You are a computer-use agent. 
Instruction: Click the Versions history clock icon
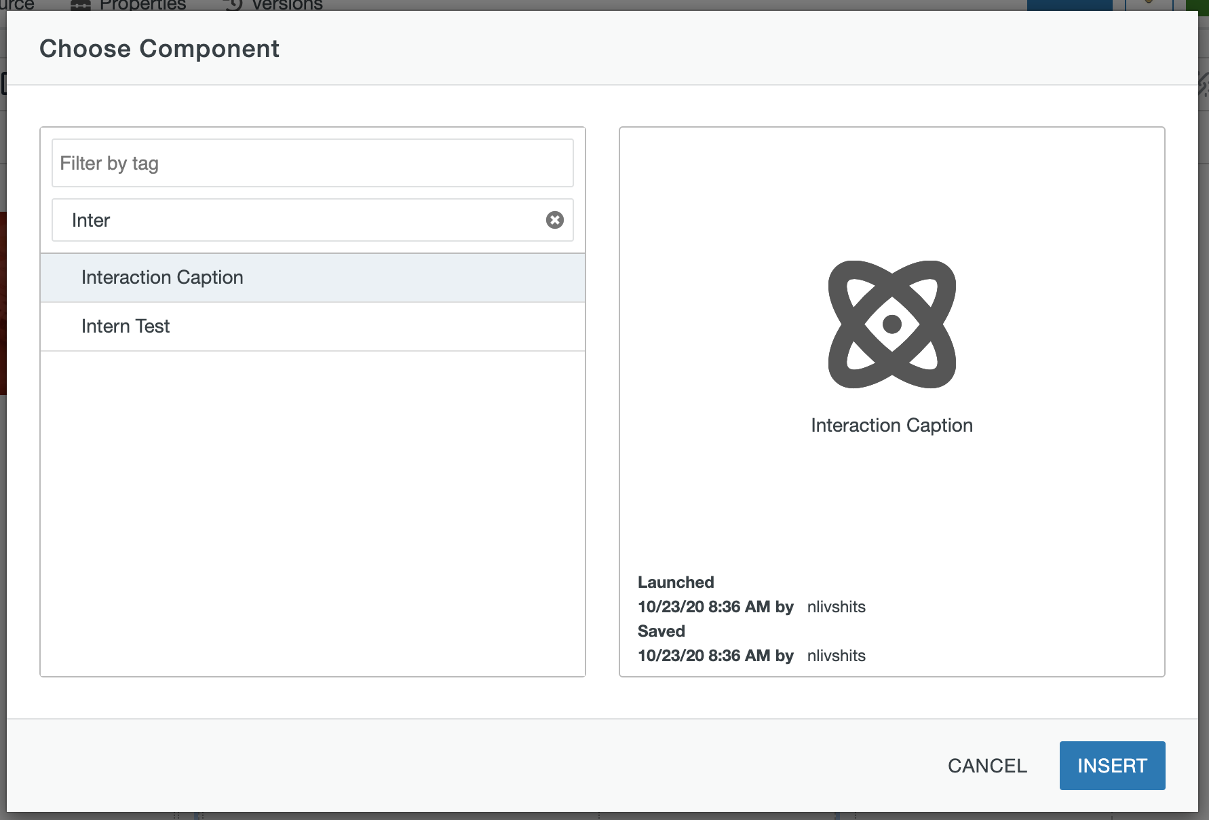click(x=233, y=5)
